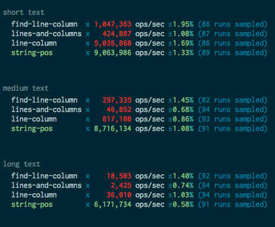The image size is (275, 227).
Task: Click the "long text" heading
Action: 22,164
